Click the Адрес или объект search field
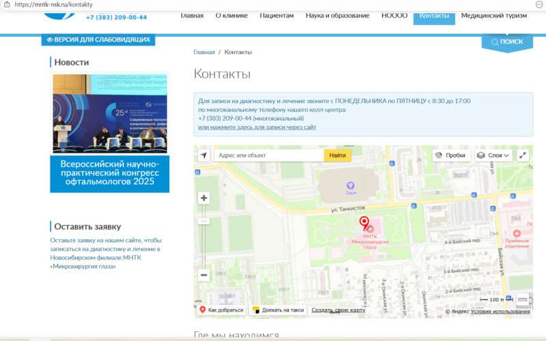The width and height of the screenshot is (546, 341). coord(269,155)
